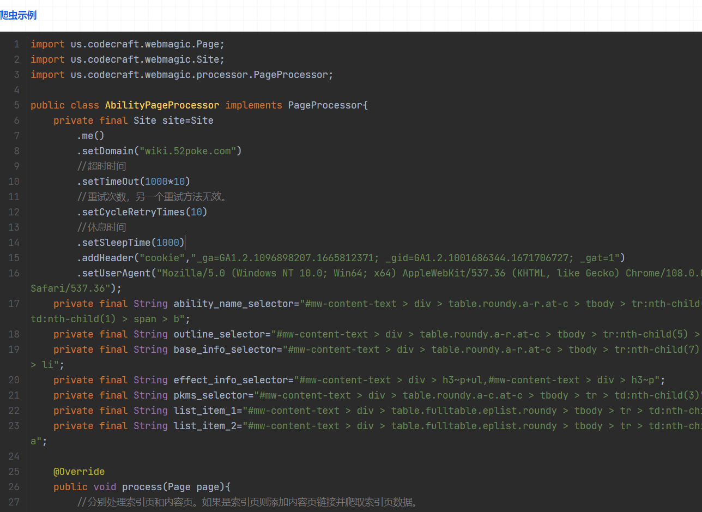Click the class name AbilityPageProcessor

[x=162, y=105]
